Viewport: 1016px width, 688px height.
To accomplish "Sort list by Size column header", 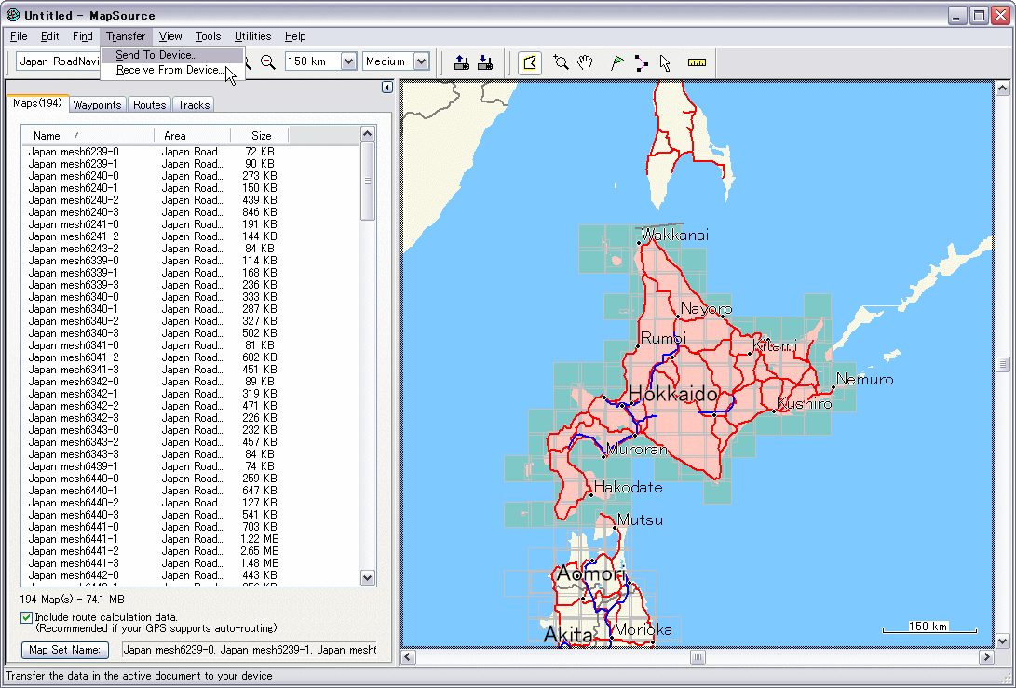I will click(260, 135).
